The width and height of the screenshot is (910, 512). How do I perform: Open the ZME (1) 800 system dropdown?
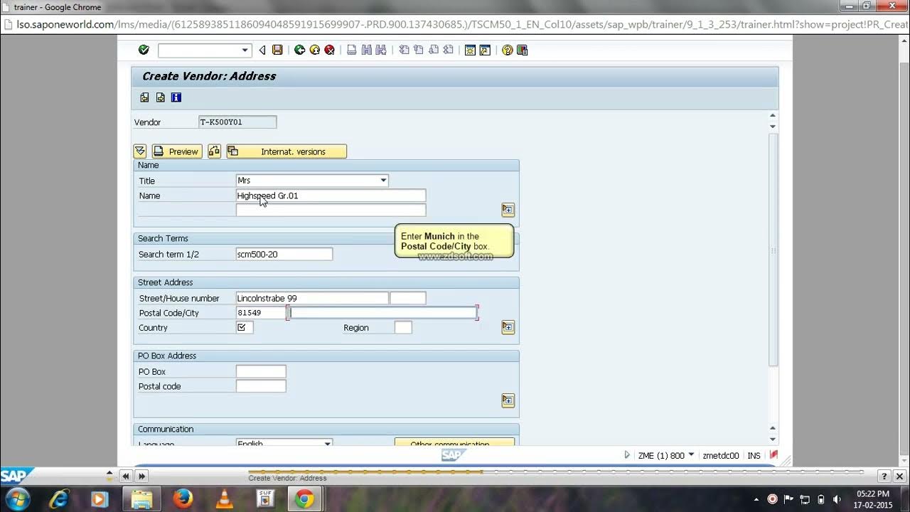pos(691,455)
